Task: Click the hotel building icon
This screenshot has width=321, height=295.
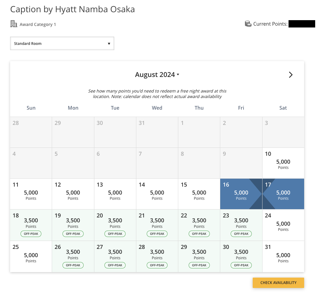Action: (14, 24)
